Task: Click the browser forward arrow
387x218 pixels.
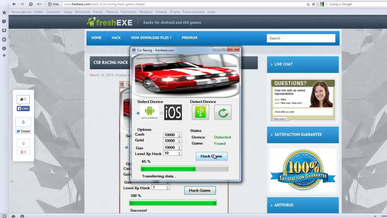Action: tap(22, 4)
